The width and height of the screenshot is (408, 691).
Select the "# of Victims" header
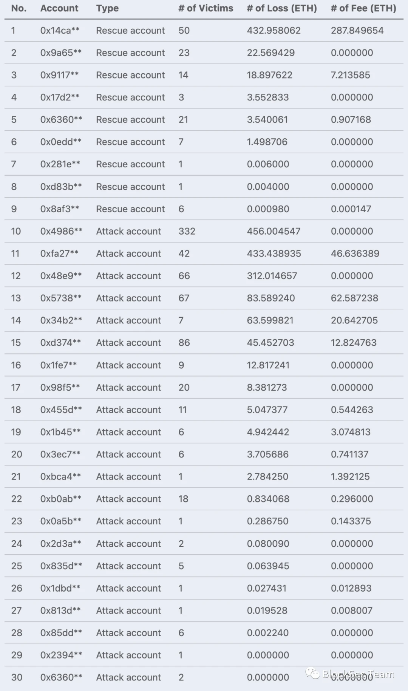click(x=206, y=8)
